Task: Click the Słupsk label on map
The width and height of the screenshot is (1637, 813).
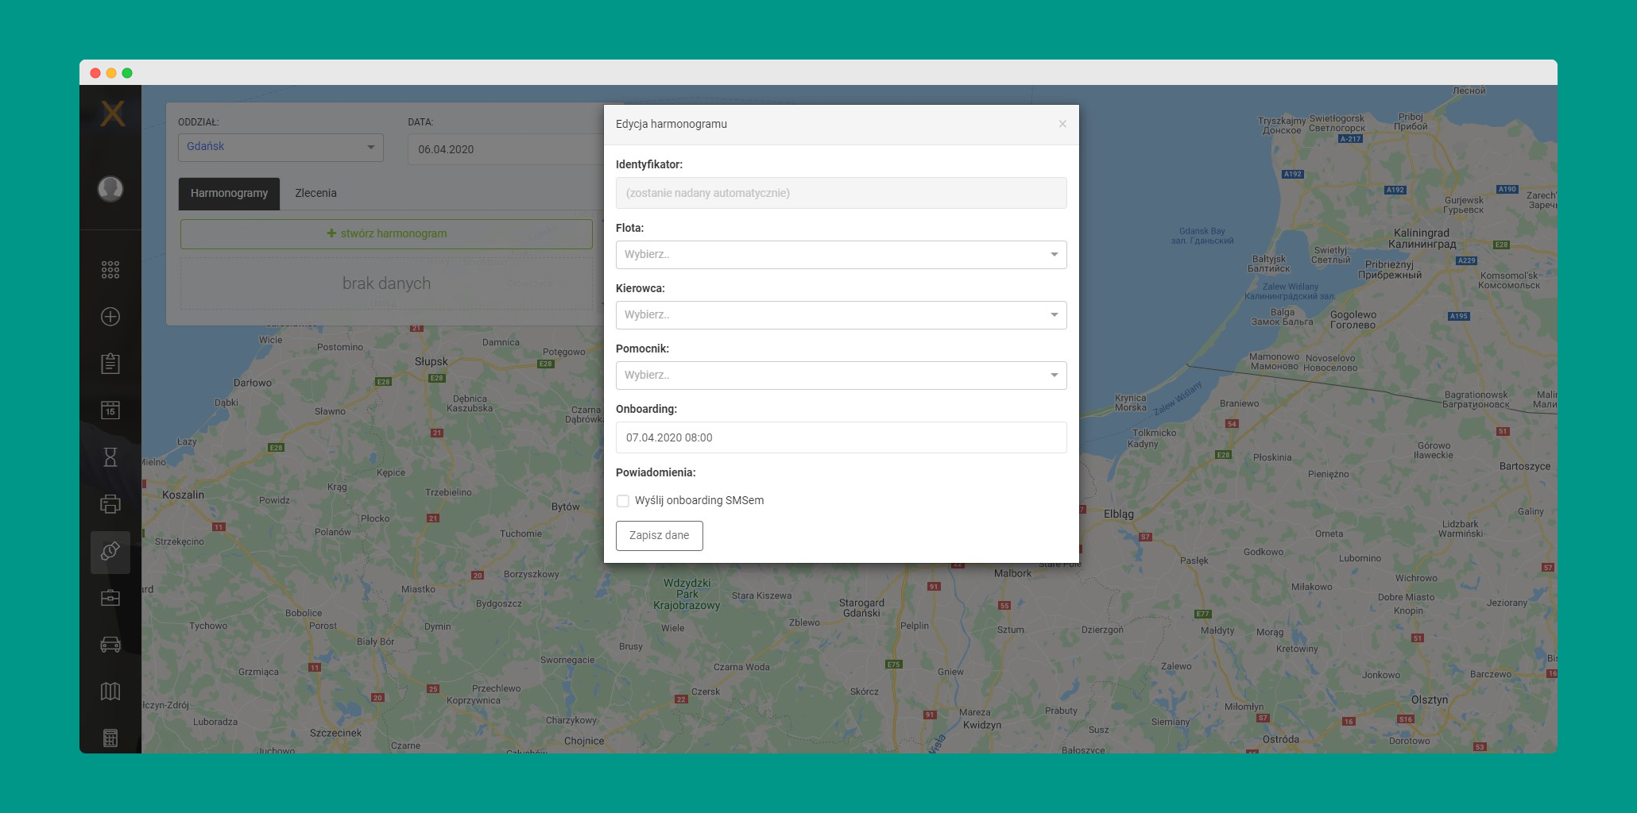Action: (x=431, y=362)
